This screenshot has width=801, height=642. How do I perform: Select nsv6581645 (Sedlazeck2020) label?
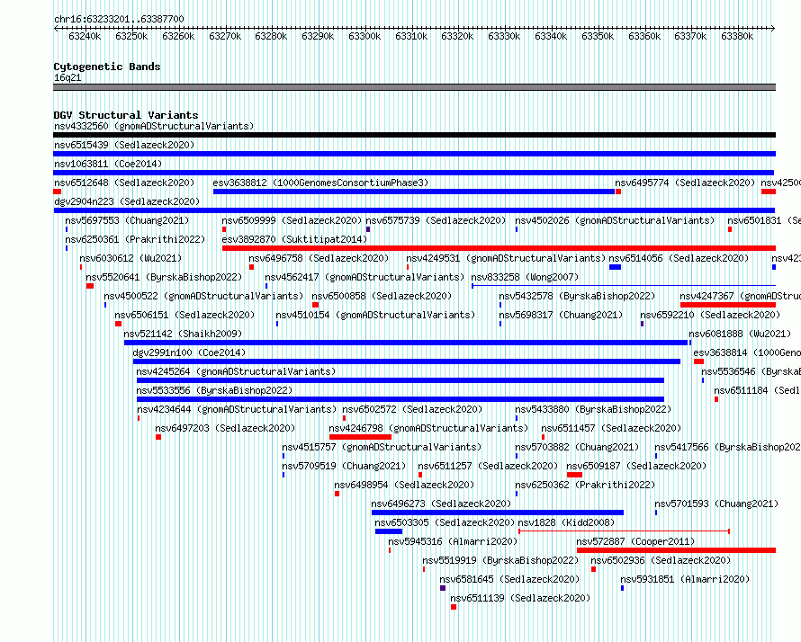509,579
